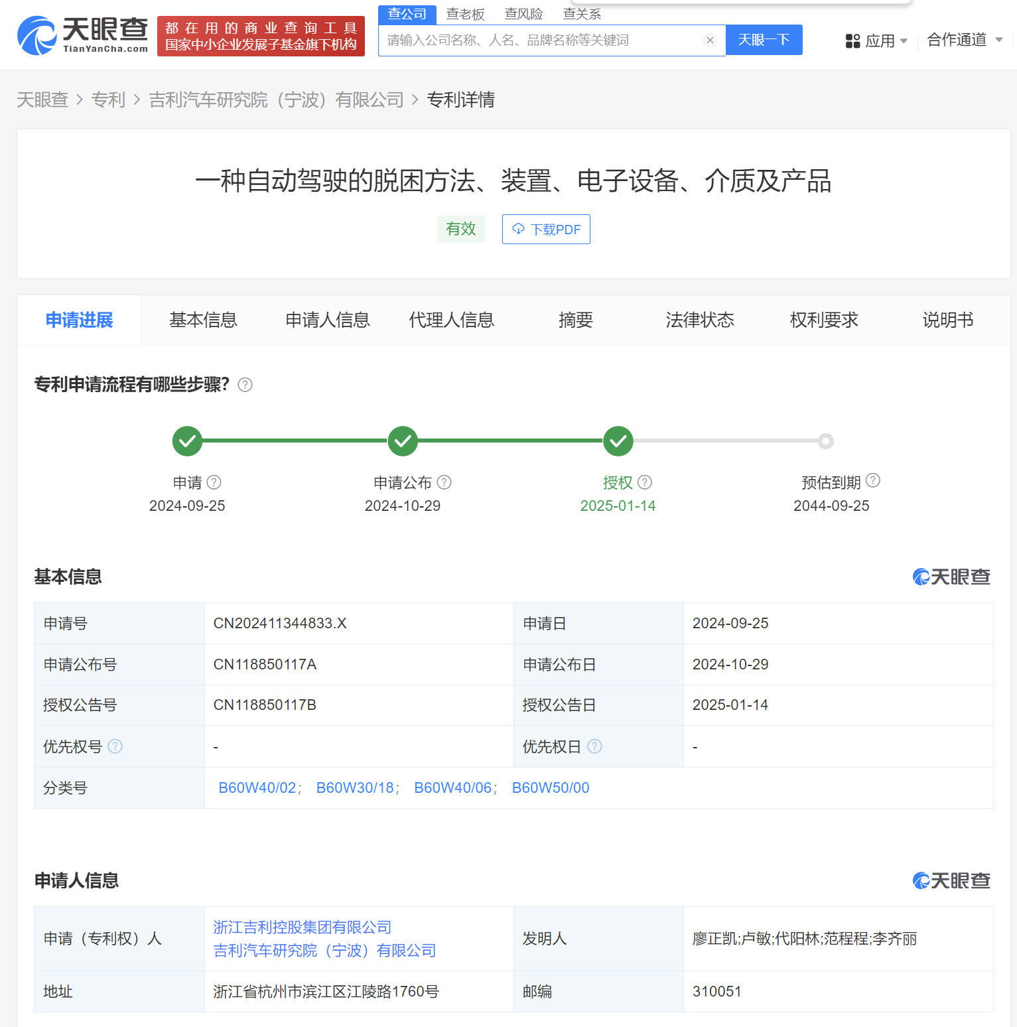Viewport: 1017px width, 1027px height.
Task: Click the 授权 completed checkmark step
Action: 618,441
